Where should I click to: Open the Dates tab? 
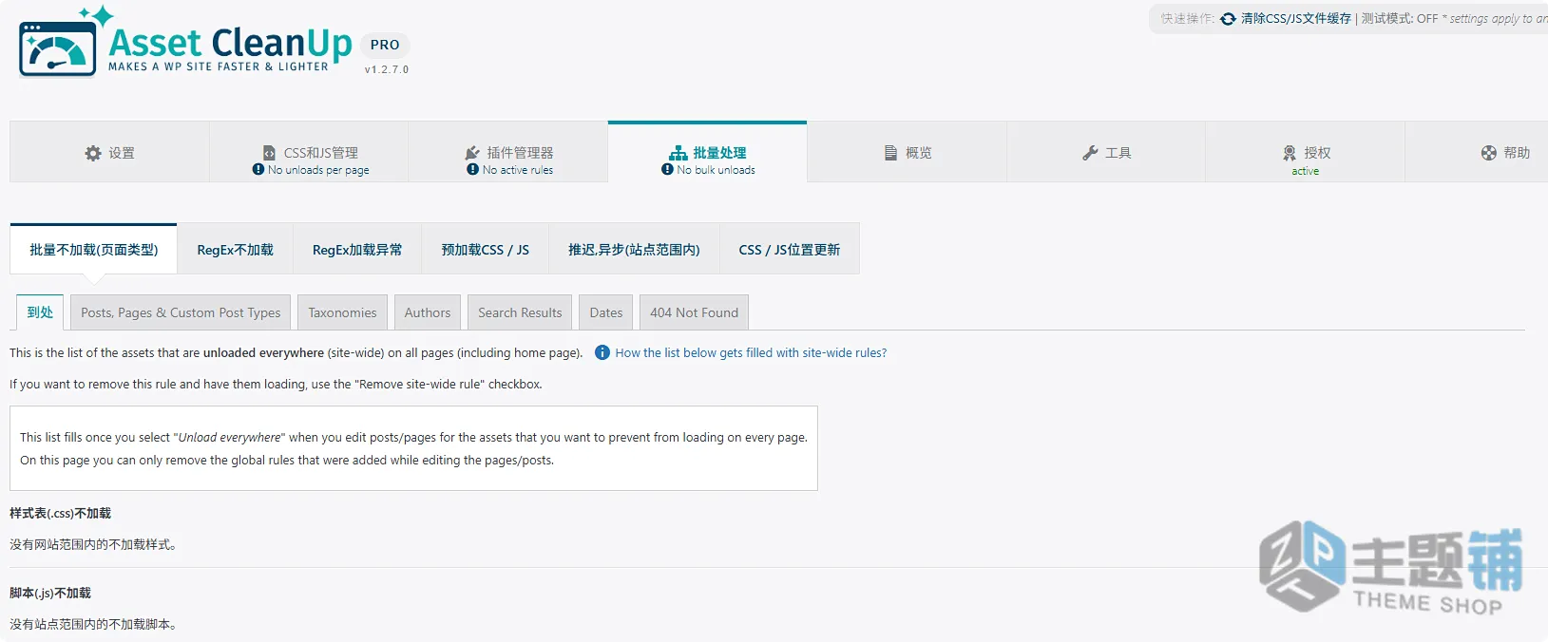click(606, 312)
